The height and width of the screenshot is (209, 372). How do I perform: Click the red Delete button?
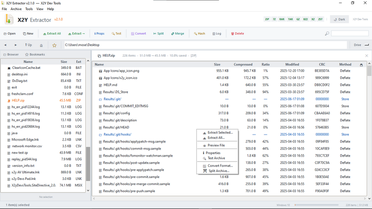coord(238,33)
